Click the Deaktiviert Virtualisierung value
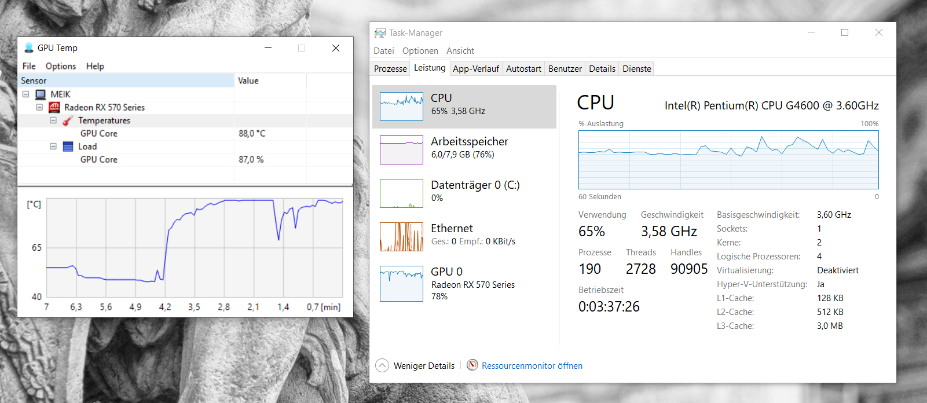Screen dimensions: 927x403 point(838,270)
